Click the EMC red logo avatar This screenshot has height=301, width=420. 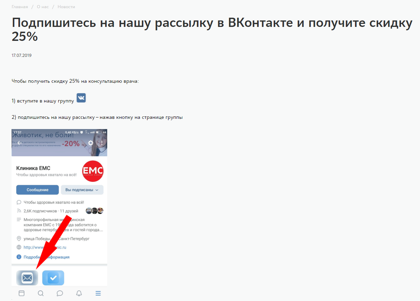93,171
